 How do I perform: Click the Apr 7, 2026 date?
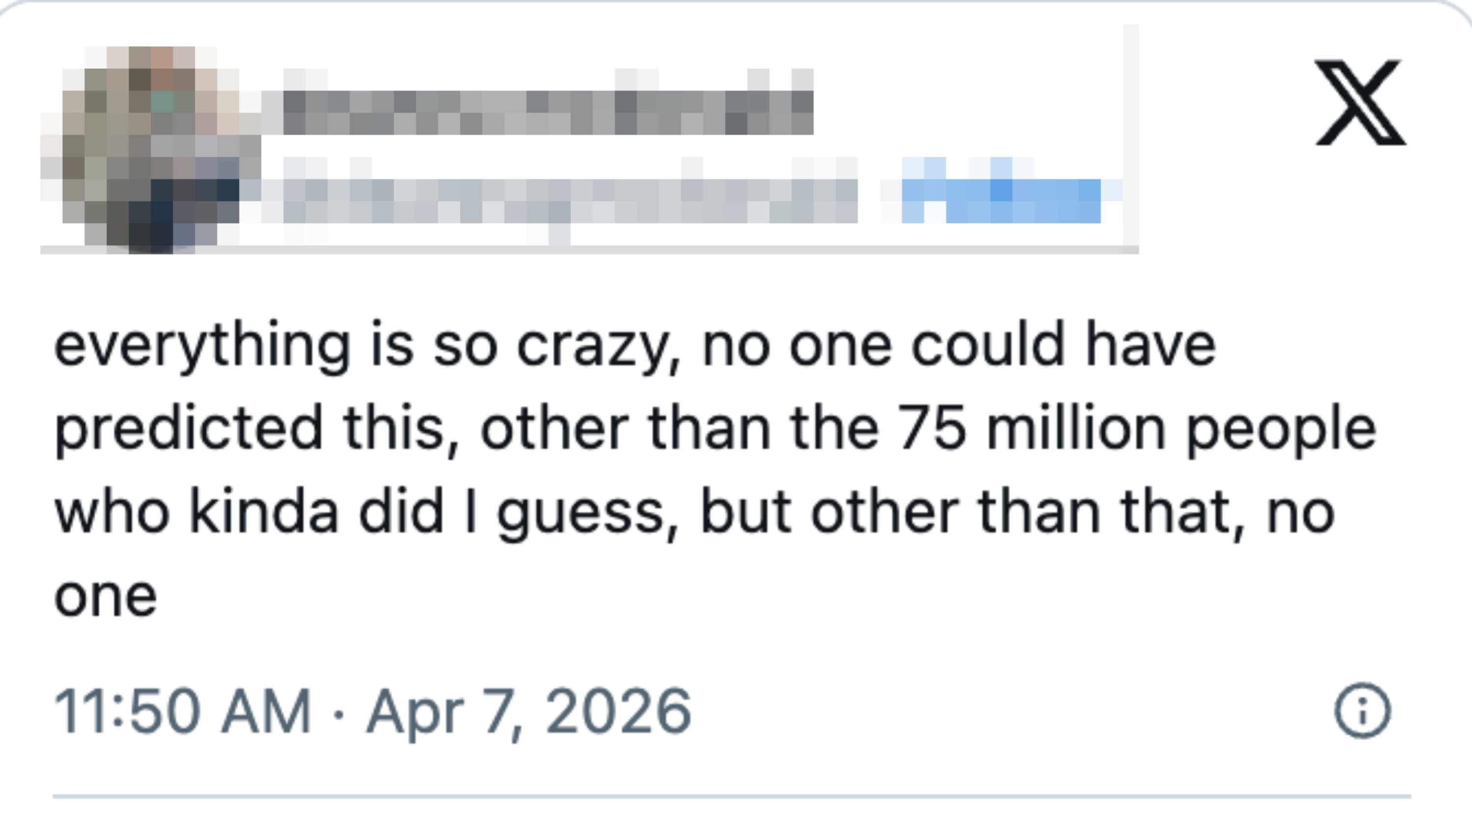point(529,711)
